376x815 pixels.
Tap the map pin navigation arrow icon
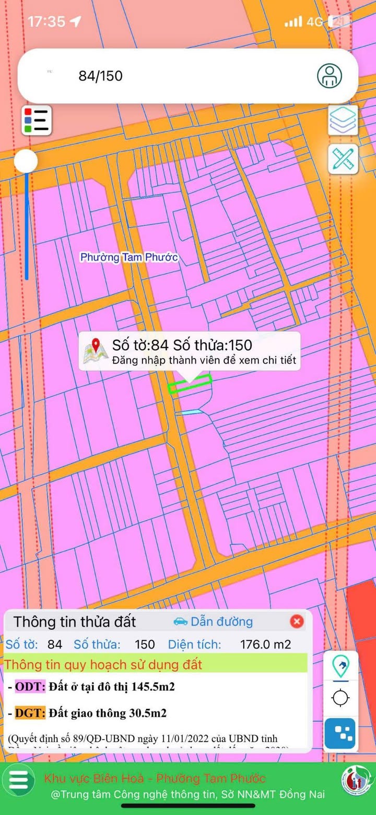pos(340,666)
